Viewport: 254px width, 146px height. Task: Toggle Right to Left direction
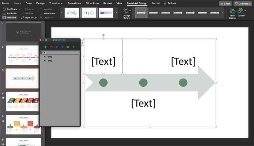coord(29,18)
